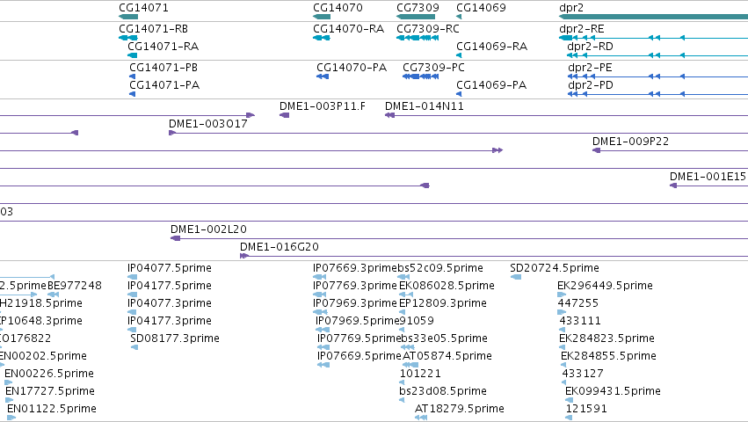Select transcript label CG14070-RA

[x=349, y=29]
